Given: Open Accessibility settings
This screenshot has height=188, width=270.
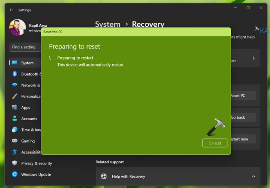Looking at the screenshot, I should point(25,152).
